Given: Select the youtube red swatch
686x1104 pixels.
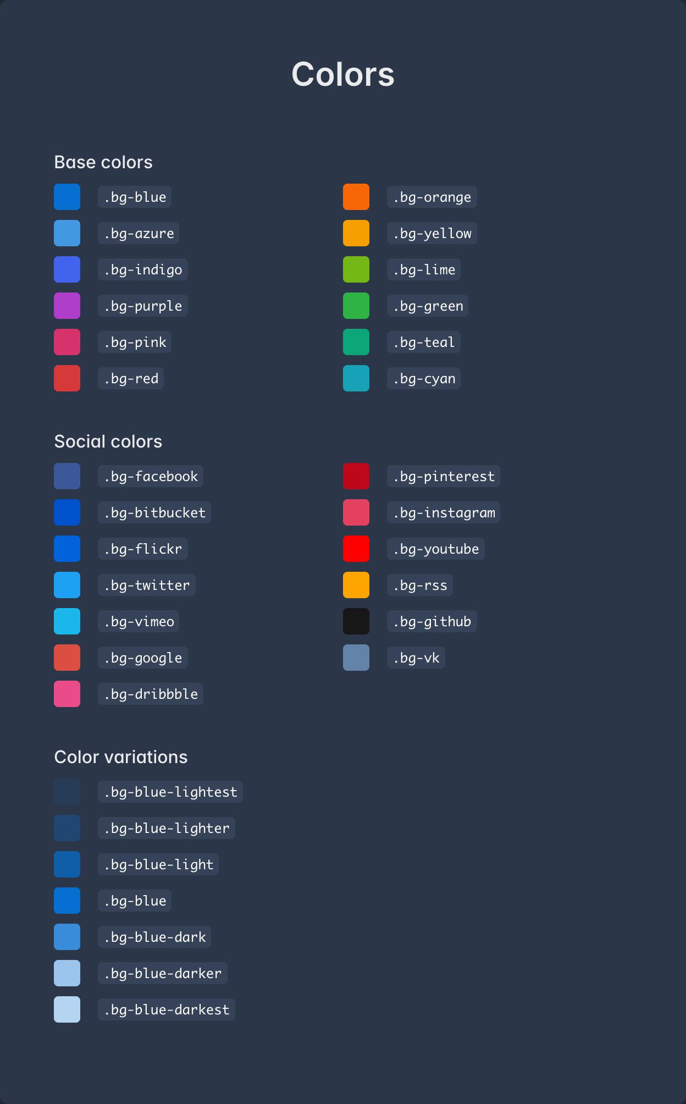Looking at the screenshot, I should (x=356, y=549).
